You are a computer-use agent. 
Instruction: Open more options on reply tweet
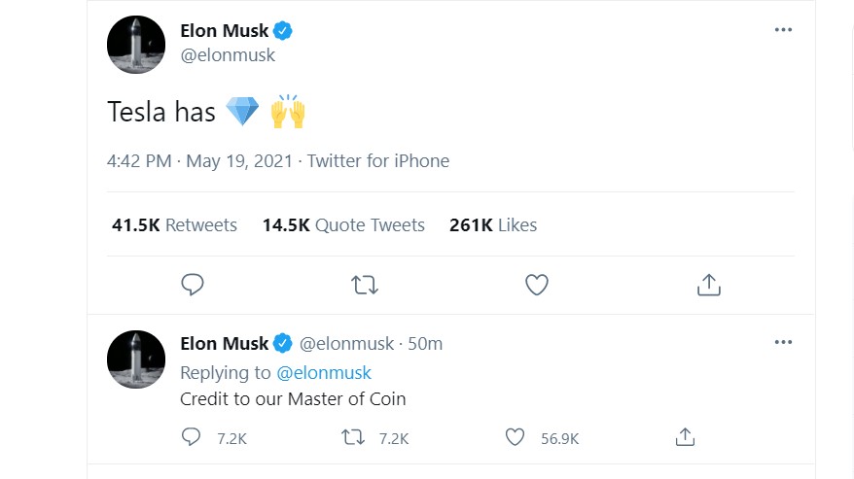point(783,343)
